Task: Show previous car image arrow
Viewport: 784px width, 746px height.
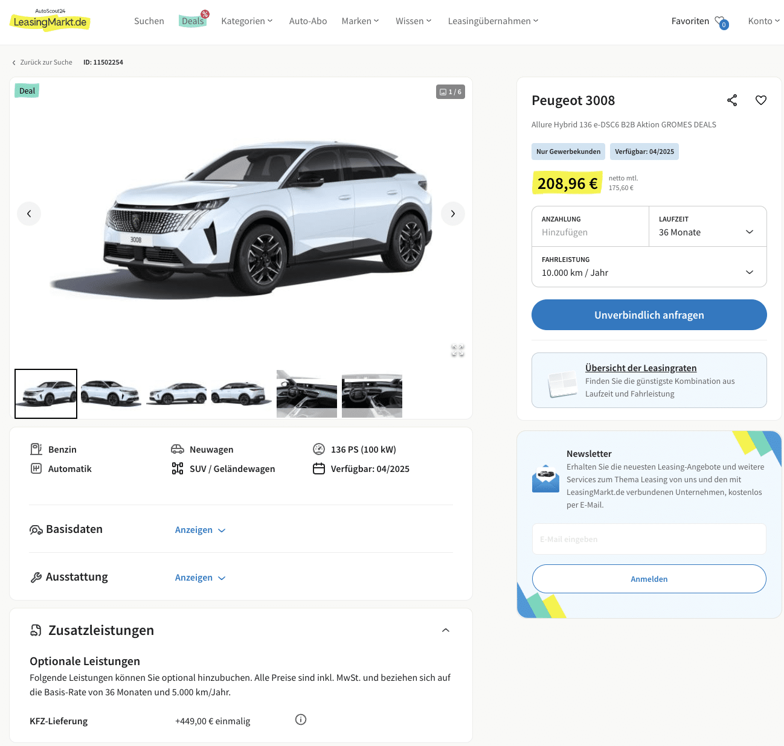Action: coord(29,214)
